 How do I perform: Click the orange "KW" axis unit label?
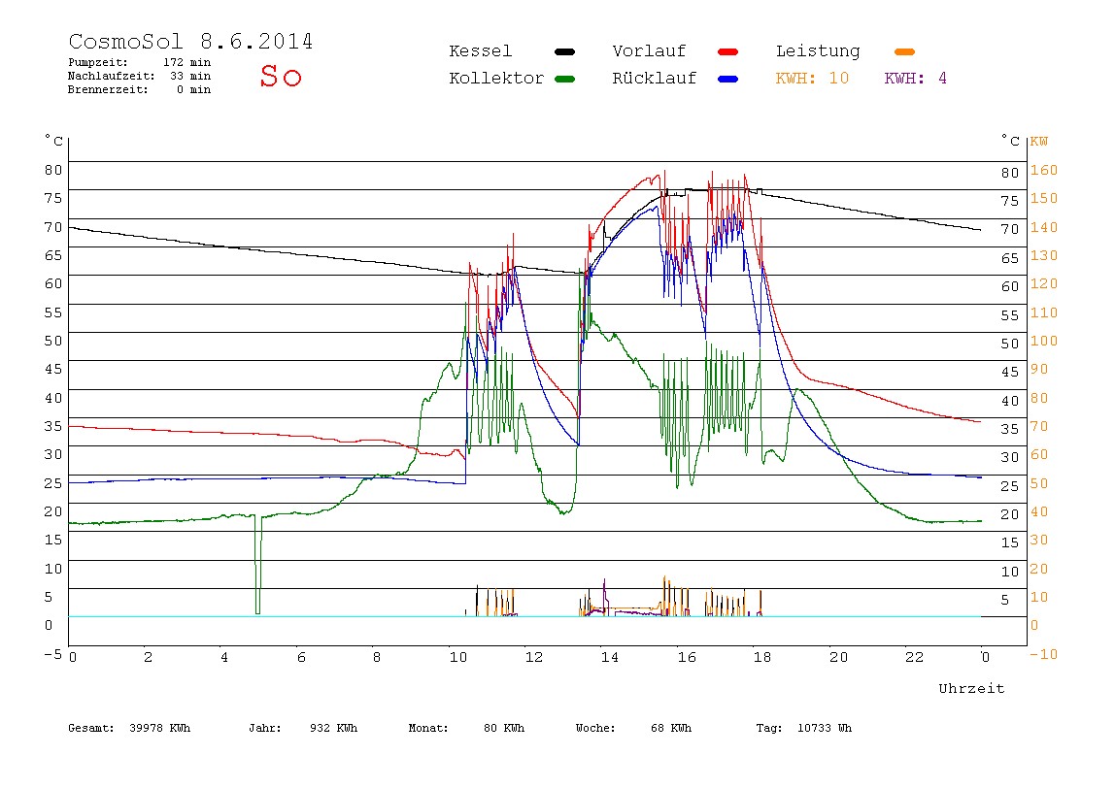click(1039, 142)
